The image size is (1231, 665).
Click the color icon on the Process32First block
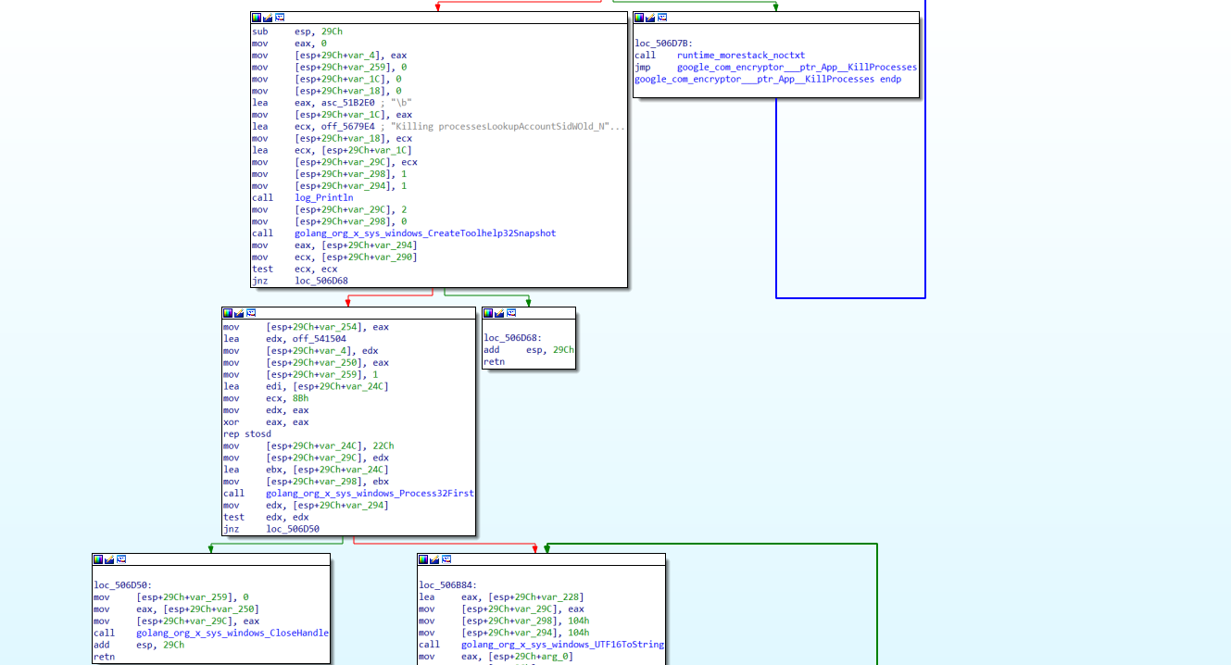point(228,313)
